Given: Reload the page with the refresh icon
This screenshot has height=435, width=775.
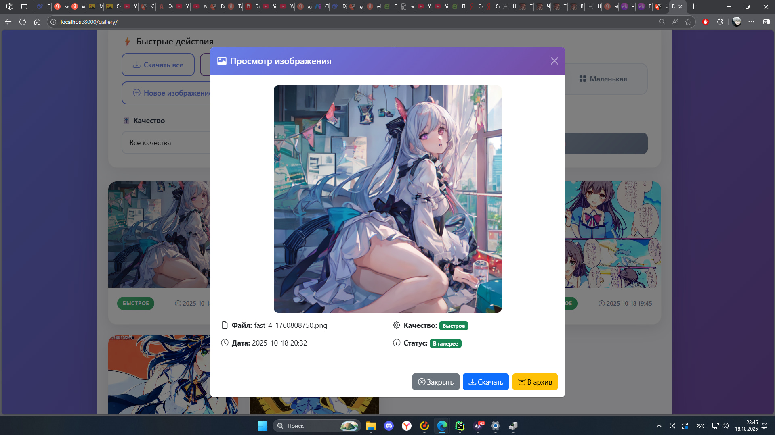Looking at the screenshot, I should coord(23,22).
